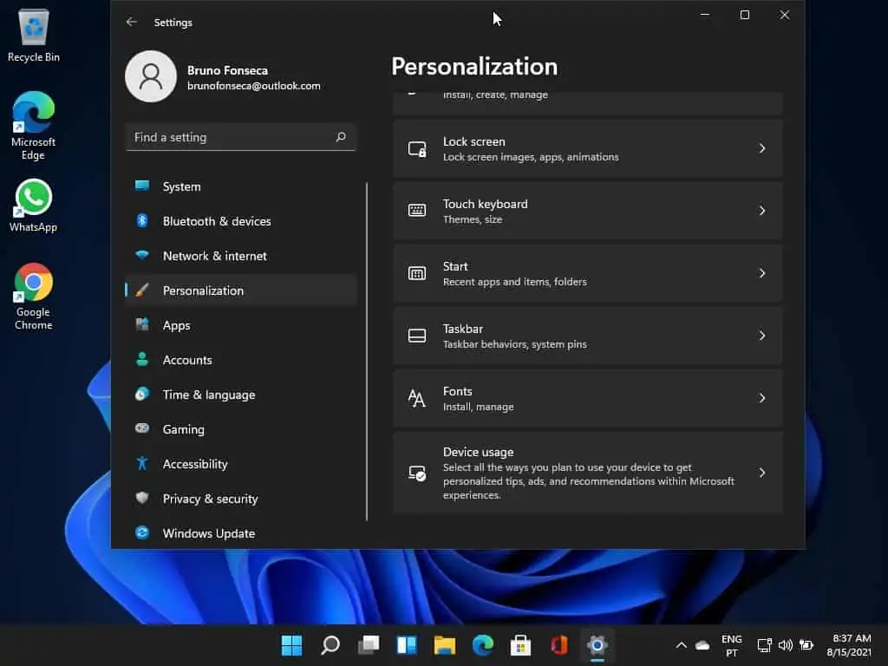Click Bruno Fonseca's account profile picture
Viewport: 888px width, 666px height.
pos(151,76)
